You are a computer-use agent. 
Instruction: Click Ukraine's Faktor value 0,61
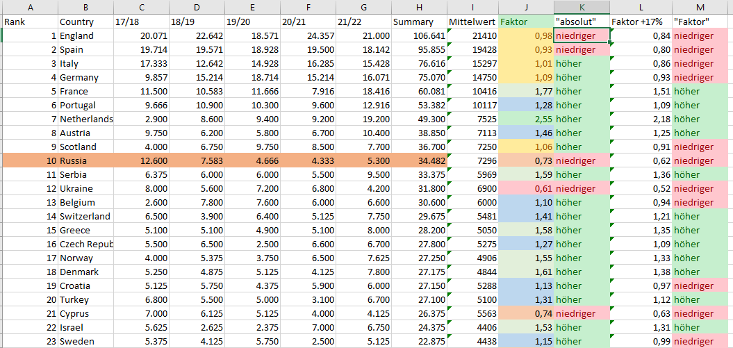(x=527, y=189)
